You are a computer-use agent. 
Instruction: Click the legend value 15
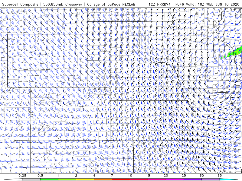tap(148, 176)
